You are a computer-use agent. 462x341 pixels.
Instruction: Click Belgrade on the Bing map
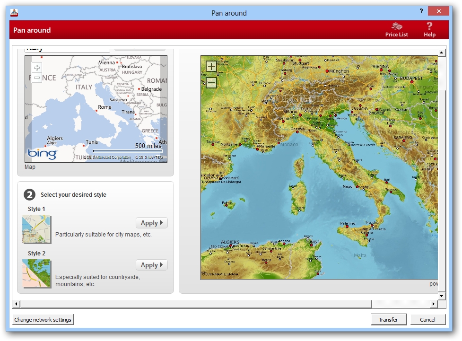coord(151,89)
